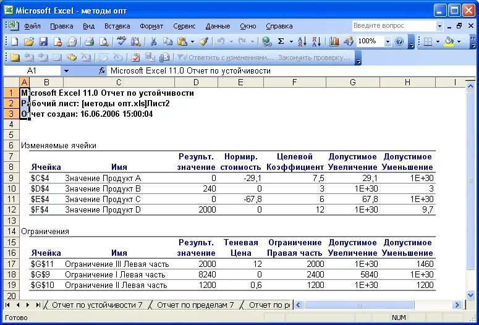Apply AutoSum with the sigma icon
The image size is (479, 325).
[x=281, y=41]
